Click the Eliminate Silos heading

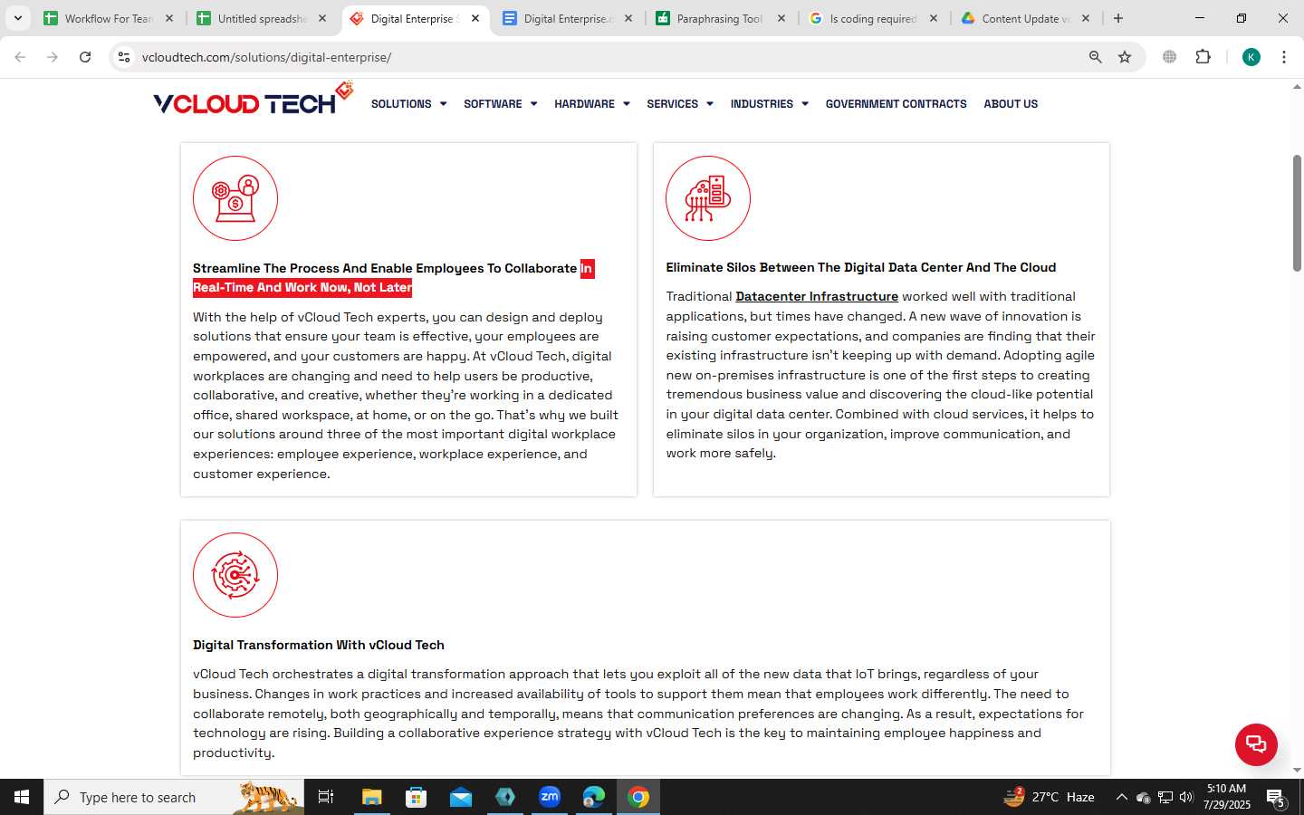click(x=861, y=267)
